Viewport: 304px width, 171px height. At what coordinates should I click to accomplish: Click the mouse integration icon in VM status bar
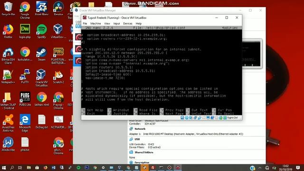[x=221, y=118]
